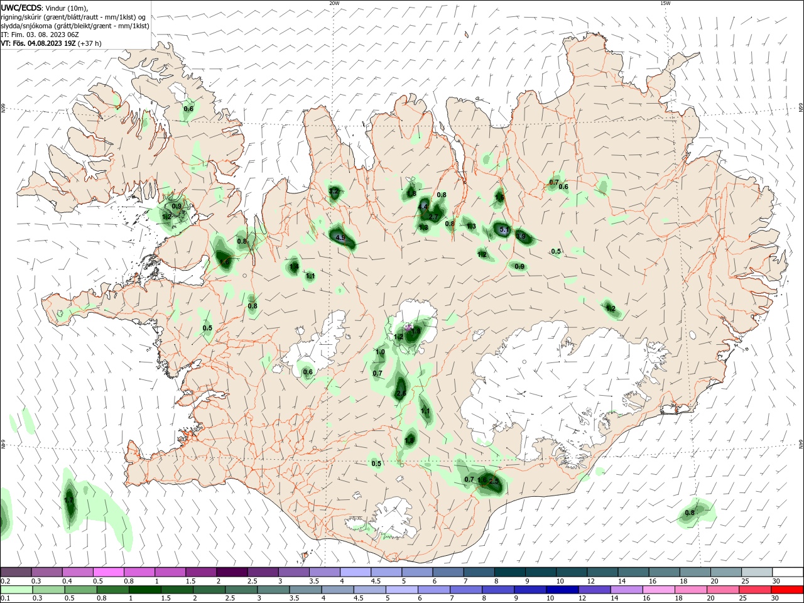Click the medium green 0.5 swatch in lower legend row
The width and height of the screenshot is (804, 603).
tap(81, 590)
